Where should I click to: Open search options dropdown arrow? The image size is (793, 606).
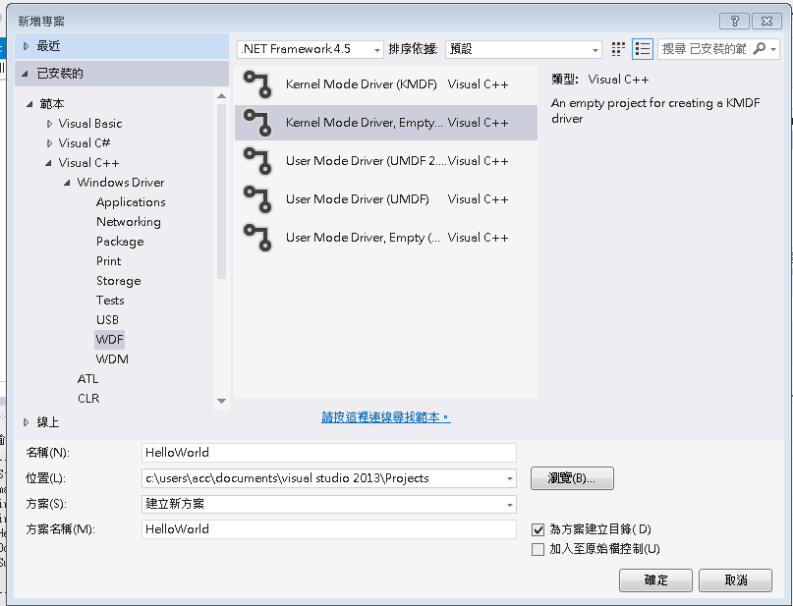(772, 49)
